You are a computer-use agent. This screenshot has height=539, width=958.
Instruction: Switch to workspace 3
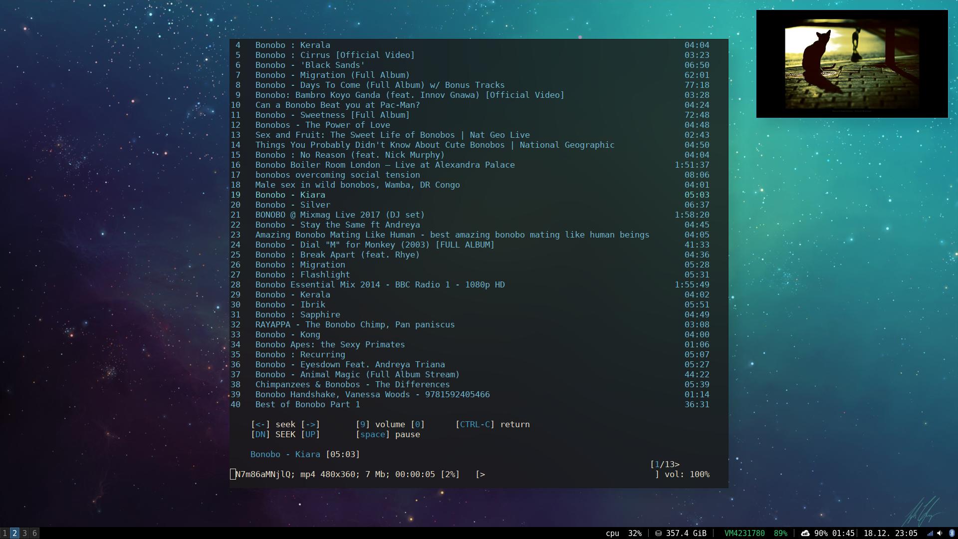(x=24, y=533)
